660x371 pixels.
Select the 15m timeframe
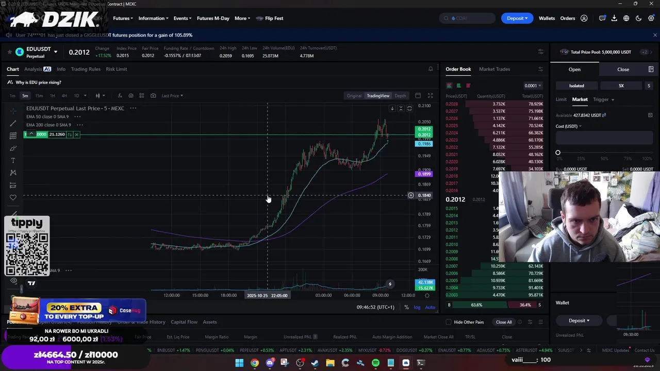point(39,95)
